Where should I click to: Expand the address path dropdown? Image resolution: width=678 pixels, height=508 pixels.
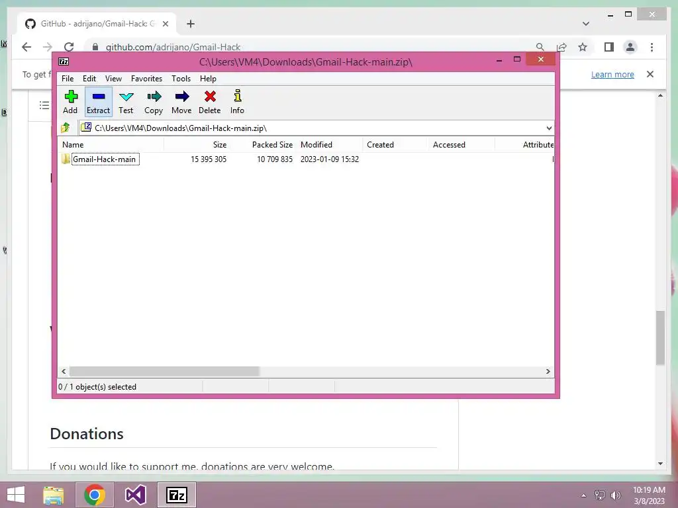[549, 128]
